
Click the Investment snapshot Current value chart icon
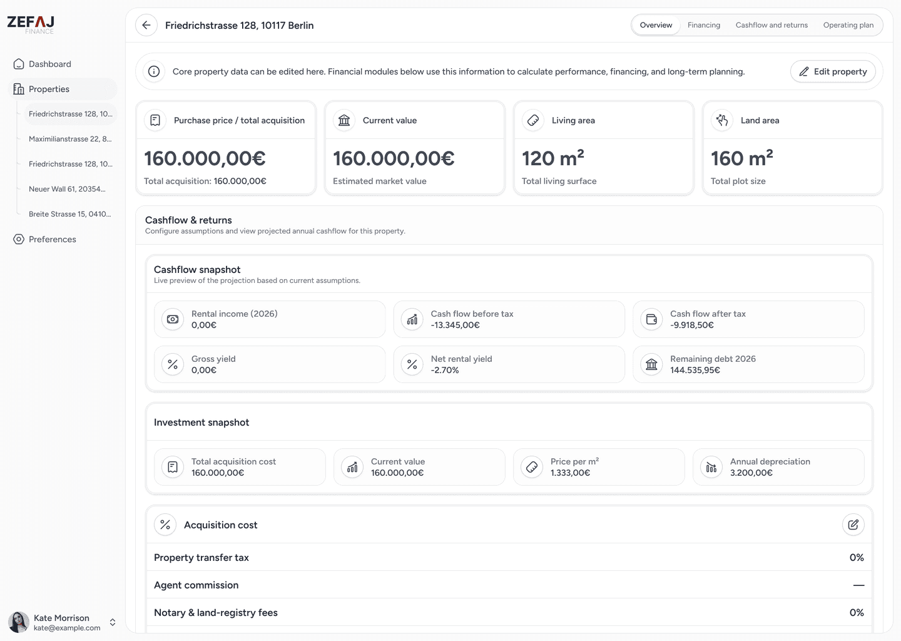pyautogui.click(x=352, y=467)
